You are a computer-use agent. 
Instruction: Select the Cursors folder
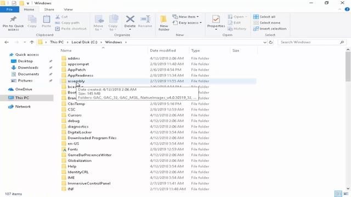point(75,115)
